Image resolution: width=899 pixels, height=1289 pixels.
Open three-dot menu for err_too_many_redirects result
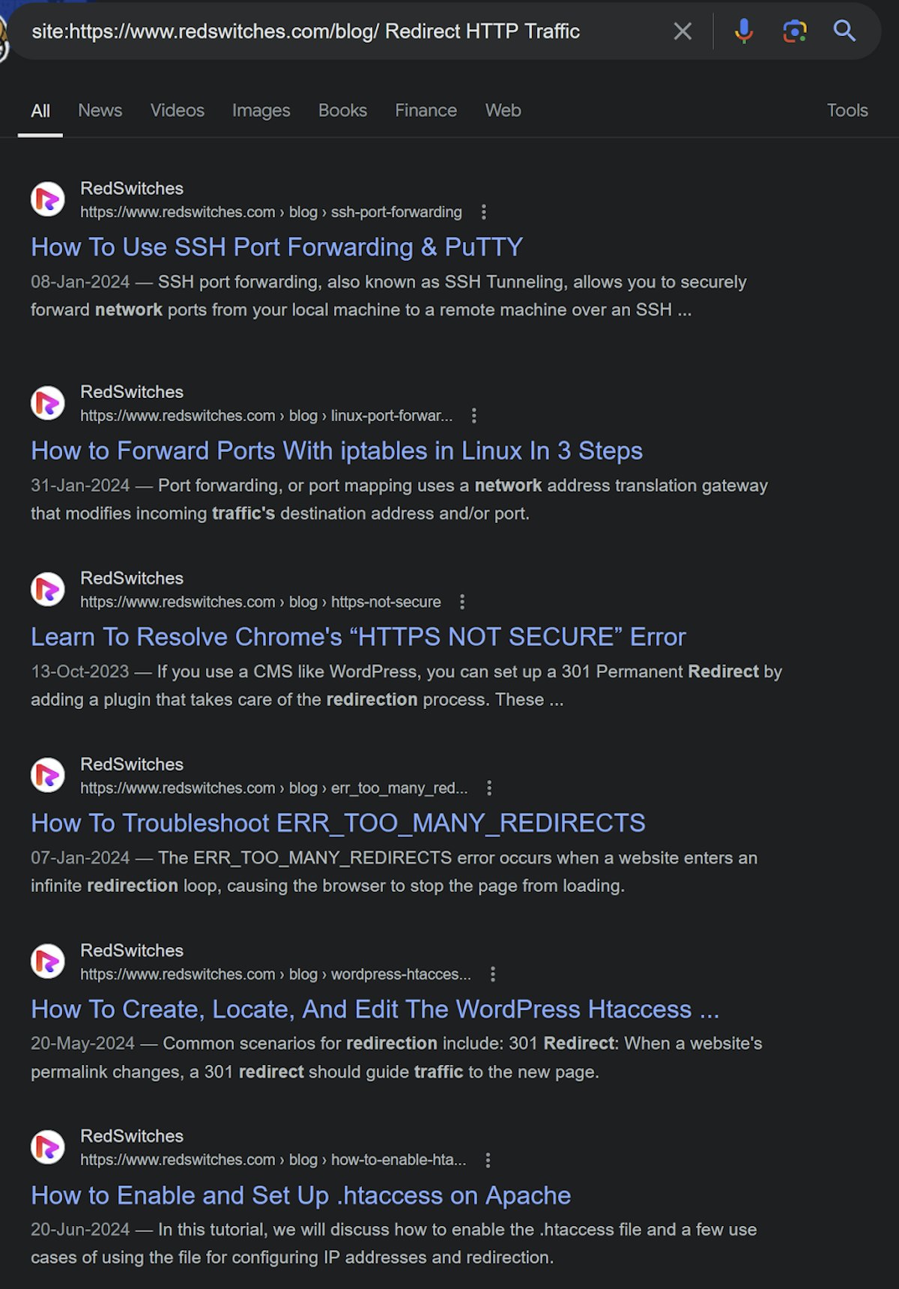click(x=489, y=788)
